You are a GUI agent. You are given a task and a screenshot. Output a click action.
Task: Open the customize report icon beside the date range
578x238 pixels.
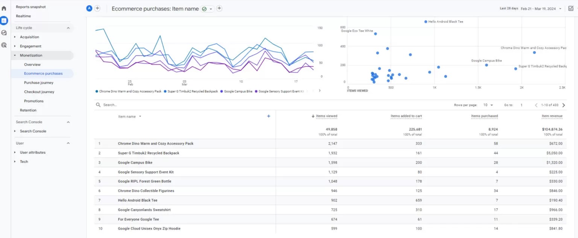click(x=571, y=9)
